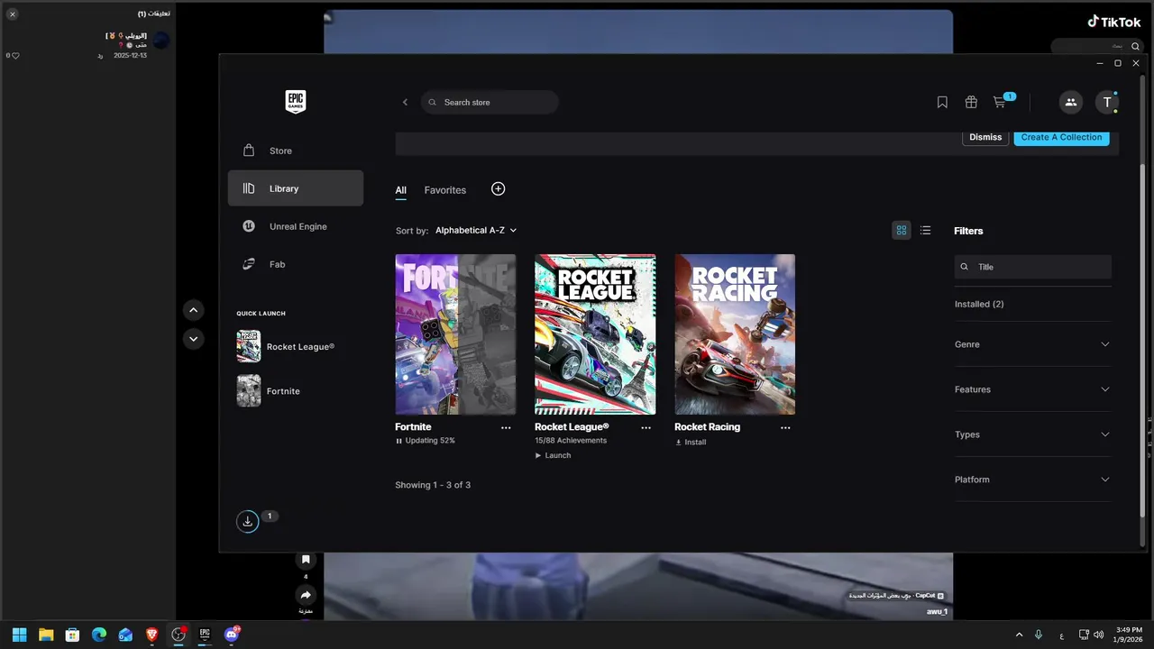Screen dimensions: 1154x649
Task: Open the Rocket League cover thumbnail
Action: 595,334
